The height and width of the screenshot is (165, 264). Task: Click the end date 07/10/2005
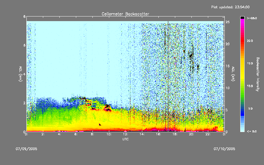coord(224,149)
